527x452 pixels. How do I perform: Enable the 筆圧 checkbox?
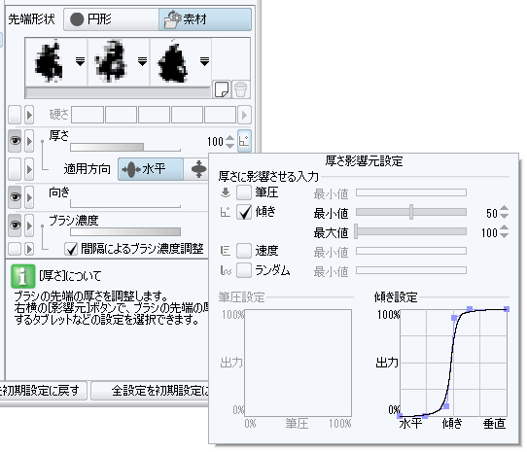244,192
